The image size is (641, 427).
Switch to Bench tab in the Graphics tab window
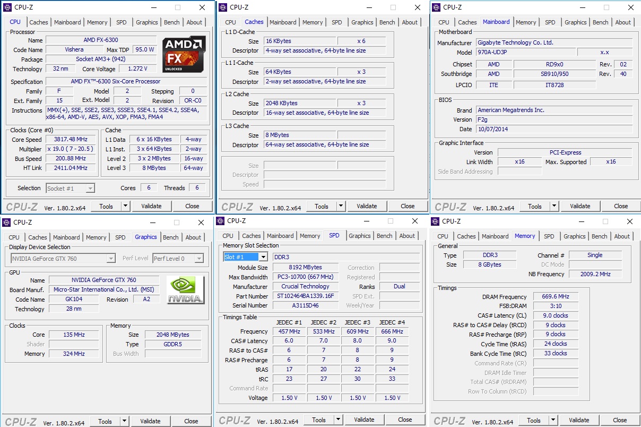pyautogui.click(x=171, y=237)
